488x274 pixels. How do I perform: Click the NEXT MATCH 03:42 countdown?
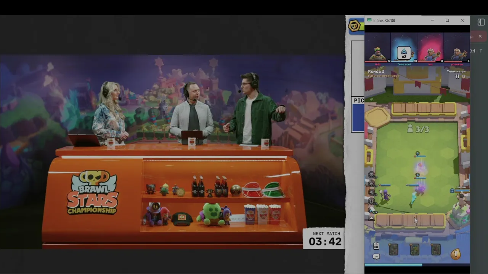pos(324,239)
